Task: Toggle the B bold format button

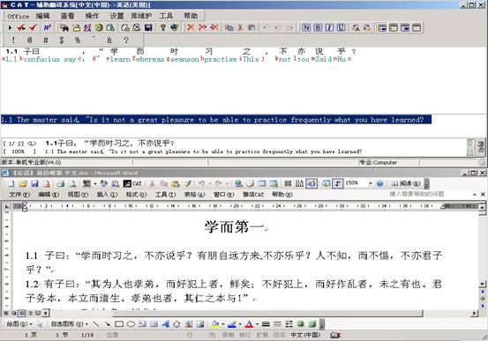Action: point(318,27)
